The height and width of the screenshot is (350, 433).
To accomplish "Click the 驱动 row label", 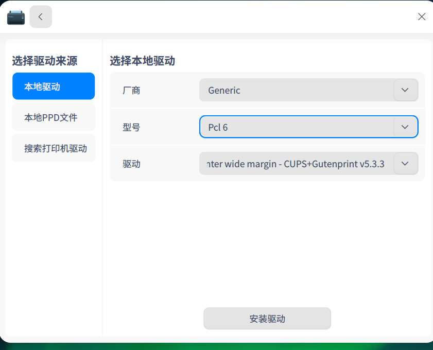I will [x=131, y=164].
